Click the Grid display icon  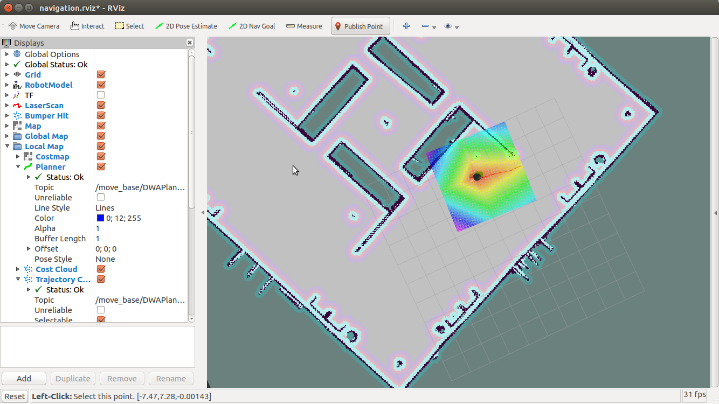17,74
